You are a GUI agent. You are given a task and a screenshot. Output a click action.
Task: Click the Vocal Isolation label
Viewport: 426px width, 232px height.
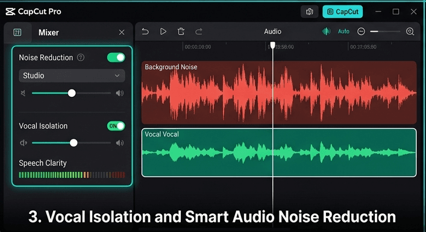43,126
